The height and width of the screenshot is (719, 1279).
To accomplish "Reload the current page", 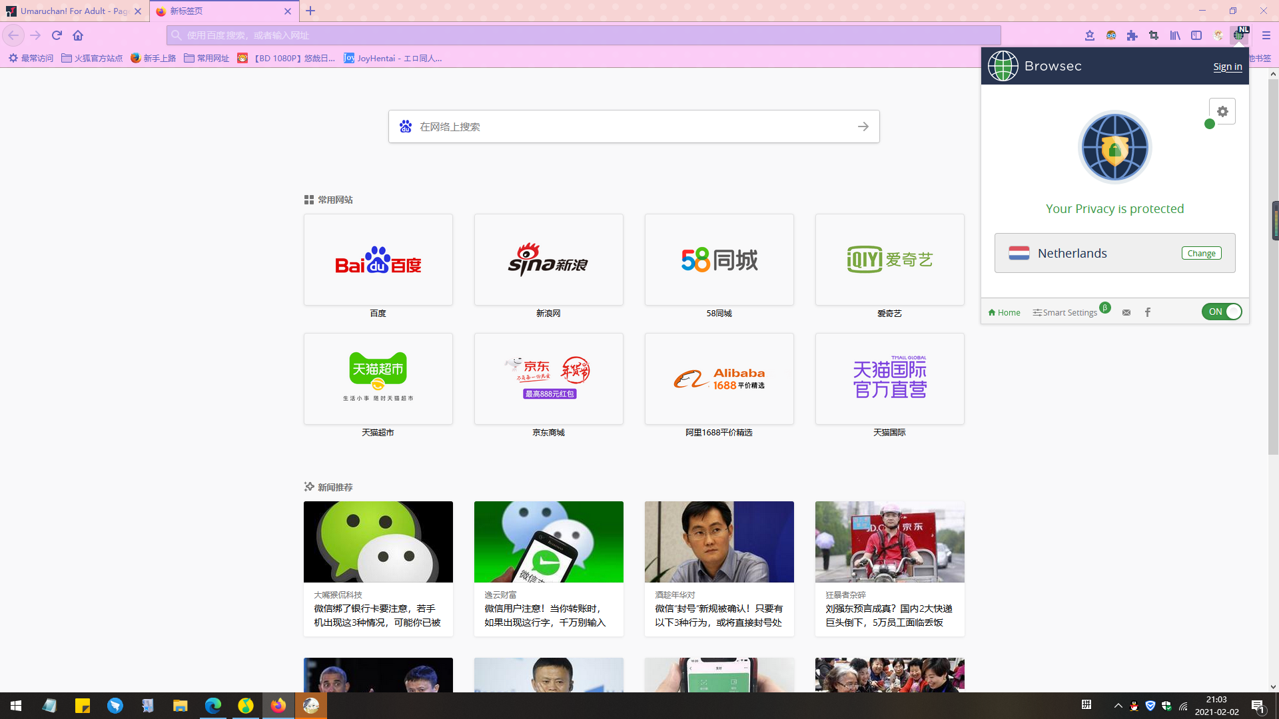I will (57, 35).
